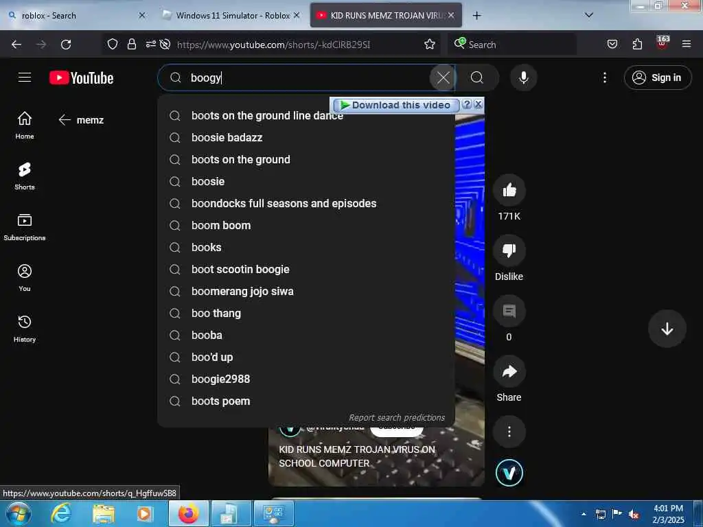Start voice search with the microphone
Screen dimensions: 703x527
(523, 78)
